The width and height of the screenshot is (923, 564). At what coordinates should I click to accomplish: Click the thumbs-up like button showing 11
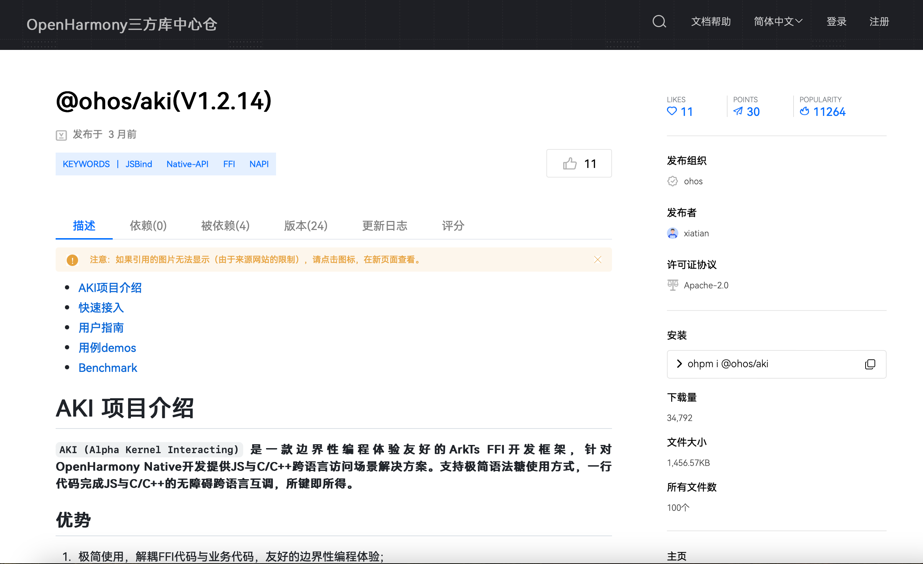click(579, 164)
